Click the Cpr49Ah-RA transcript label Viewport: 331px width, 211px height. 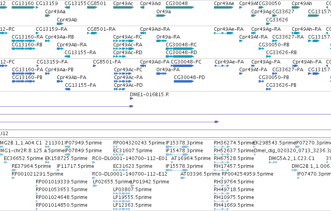click(306, 29)
